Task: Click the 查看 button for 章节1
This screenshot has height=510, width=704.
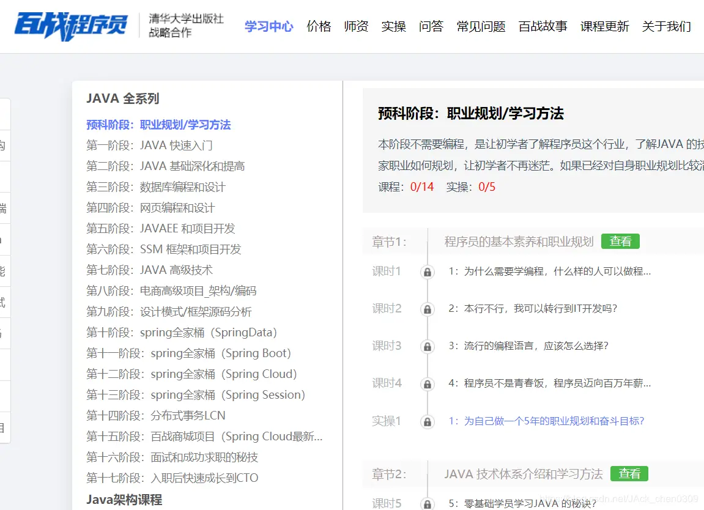Action: (620, 241)
